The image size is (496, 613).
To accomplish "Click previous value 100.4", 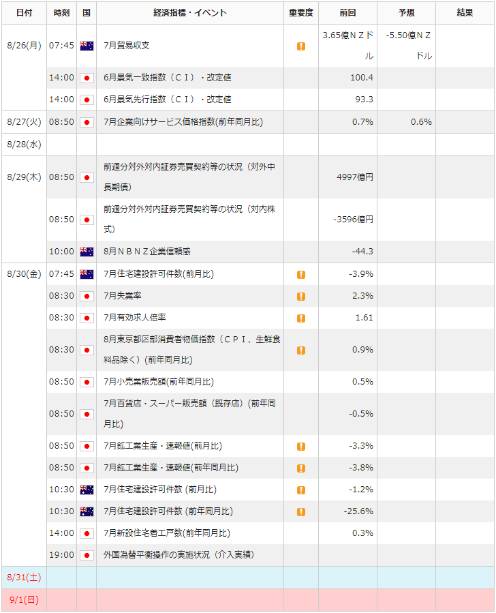I will tap(362, 78).
